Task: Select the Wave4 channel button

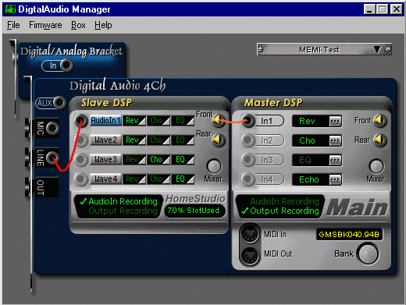Action: tap(105, 179)
